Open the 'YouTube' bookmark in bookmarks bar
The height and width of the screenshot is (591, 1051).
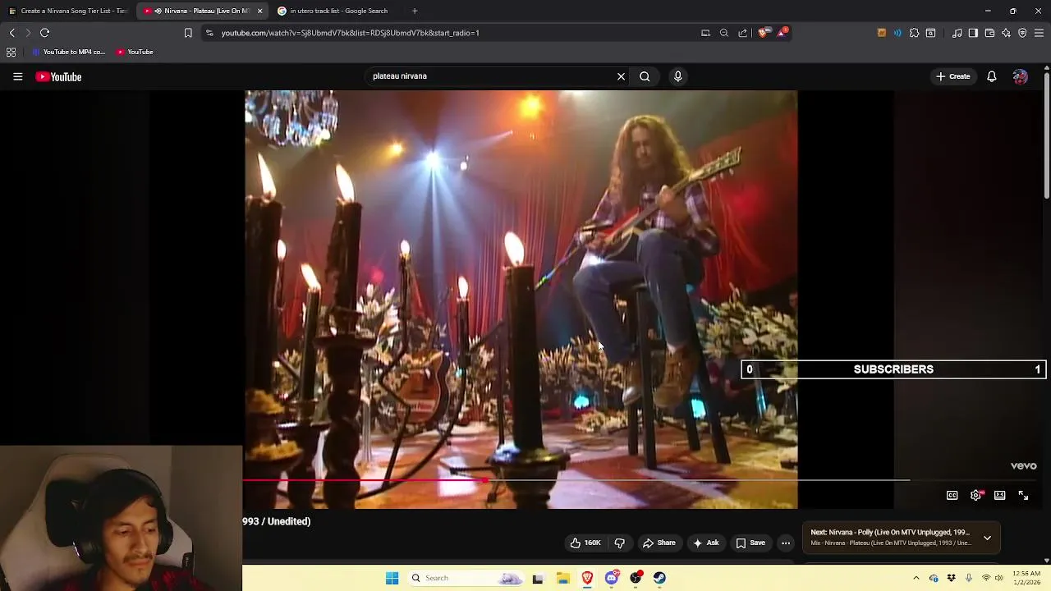point(135,52)
